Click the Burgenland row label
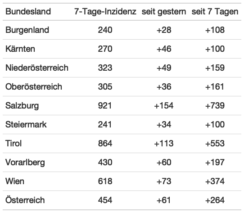 [x=27, y=30]
